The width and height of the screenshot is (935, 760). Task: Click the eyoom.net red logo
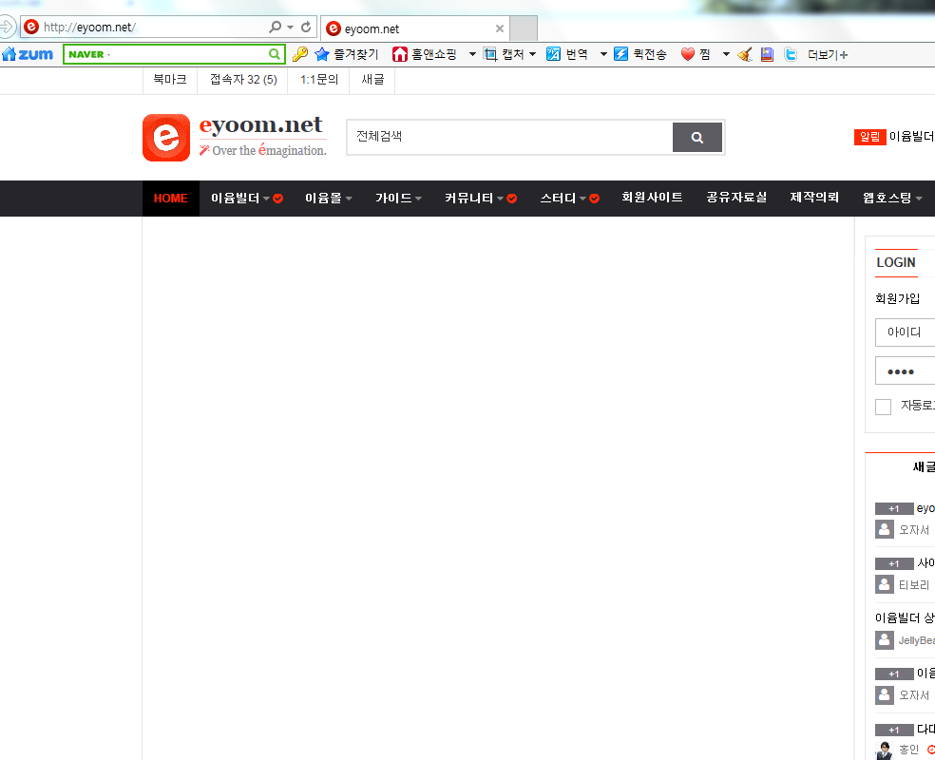click(x=166, y=138)
